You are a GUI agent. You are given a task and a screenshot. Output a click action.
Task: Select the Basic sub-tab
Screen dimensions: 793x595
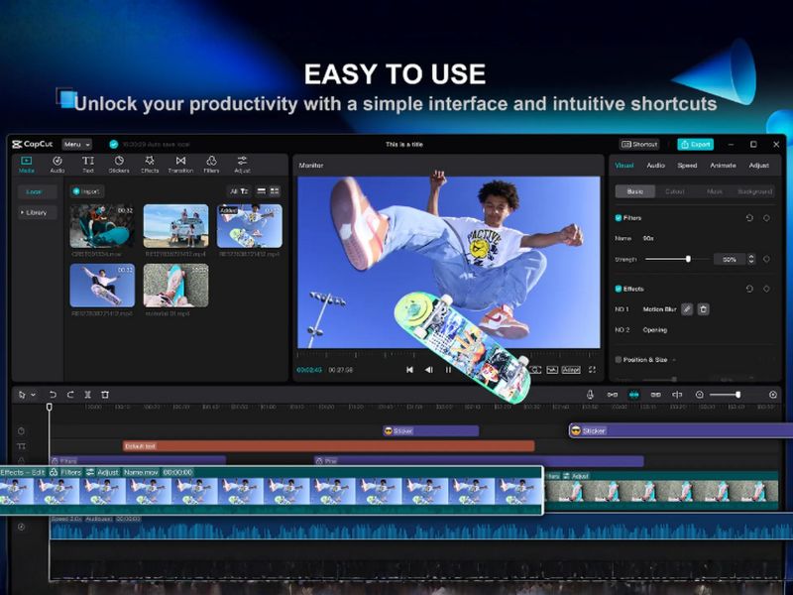(x=635, y=191)
